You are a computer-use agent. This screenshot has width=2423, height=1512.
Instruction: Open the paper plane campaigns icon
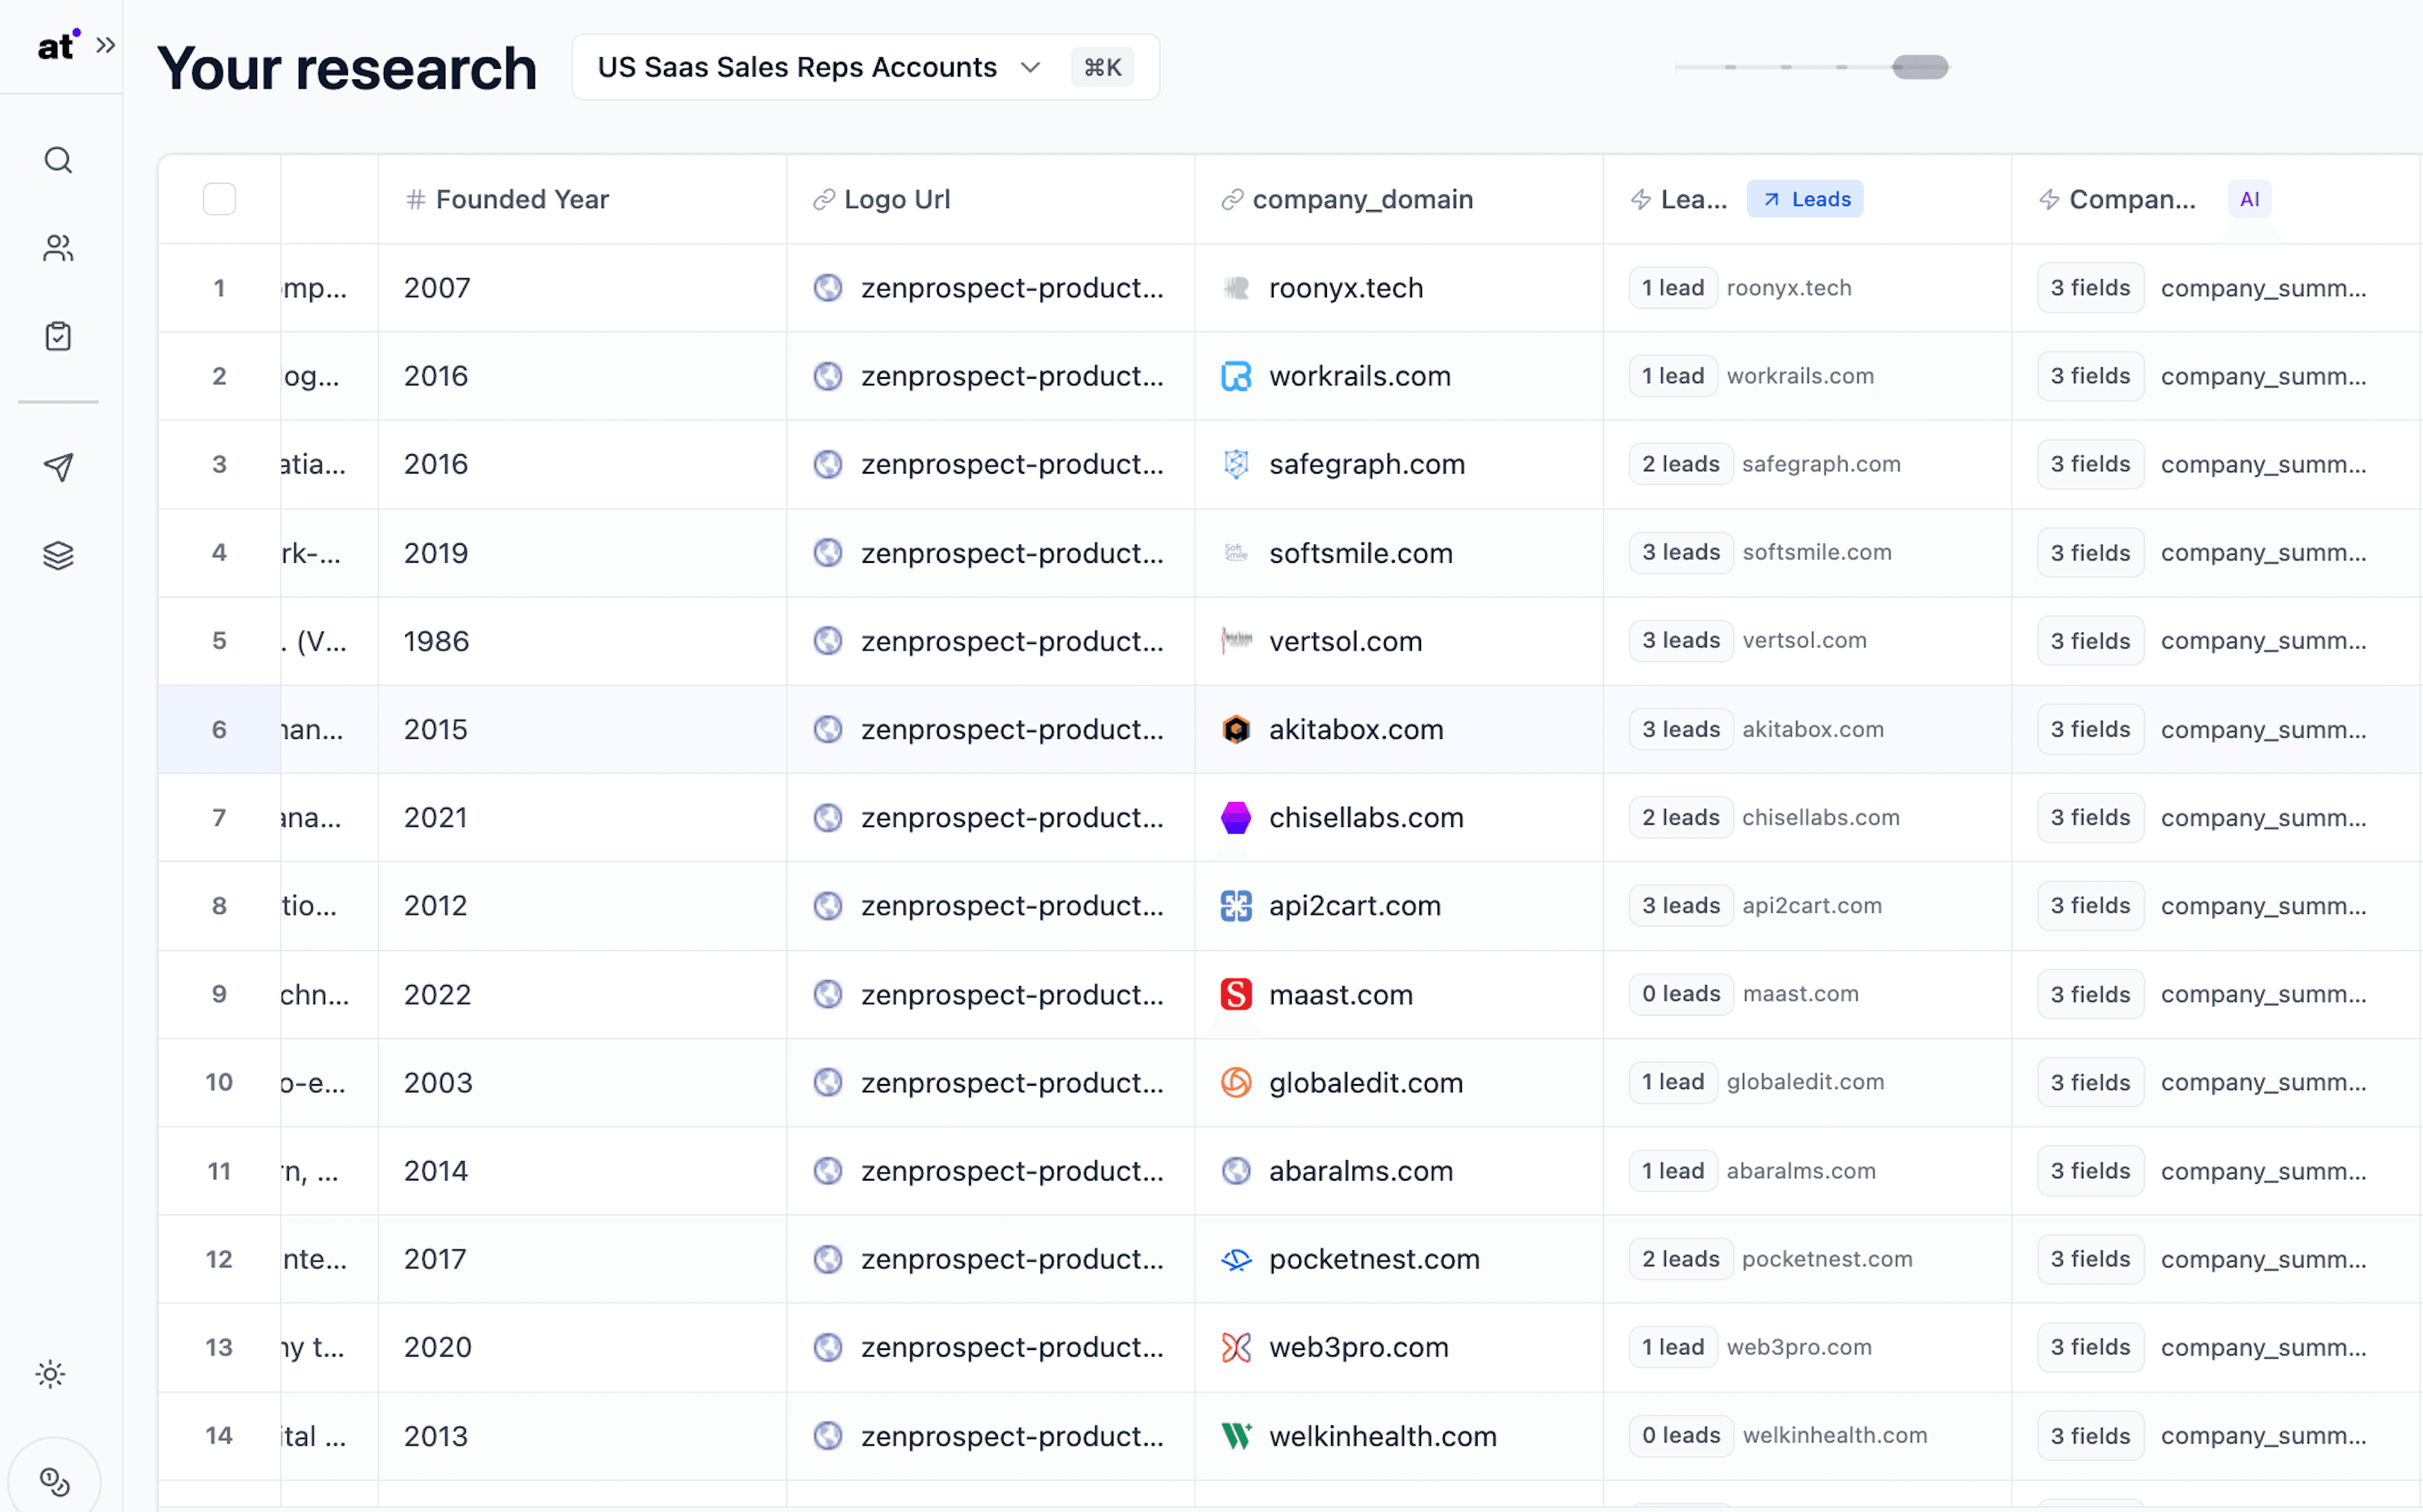tap(58, 467)
